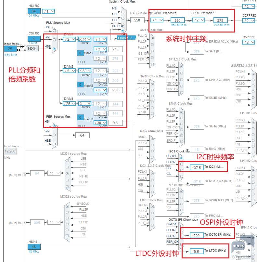
Task: Open the DIVR2 /2 divider dropdown
Action: click(x=100, y=90)
